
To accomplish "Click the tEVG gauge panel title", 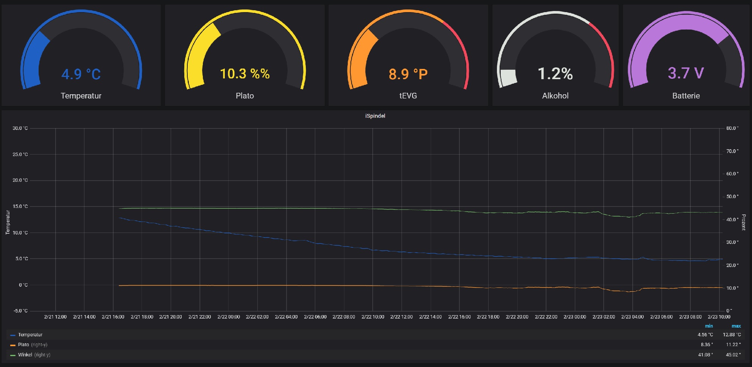I will tap(408, 96).
